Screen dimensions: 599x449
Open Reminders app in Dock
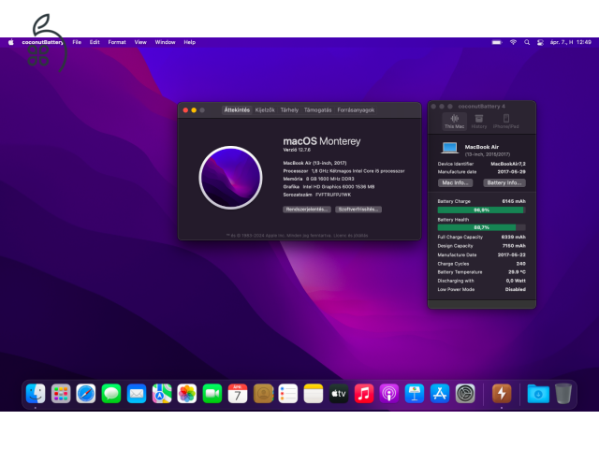point(288,394)
